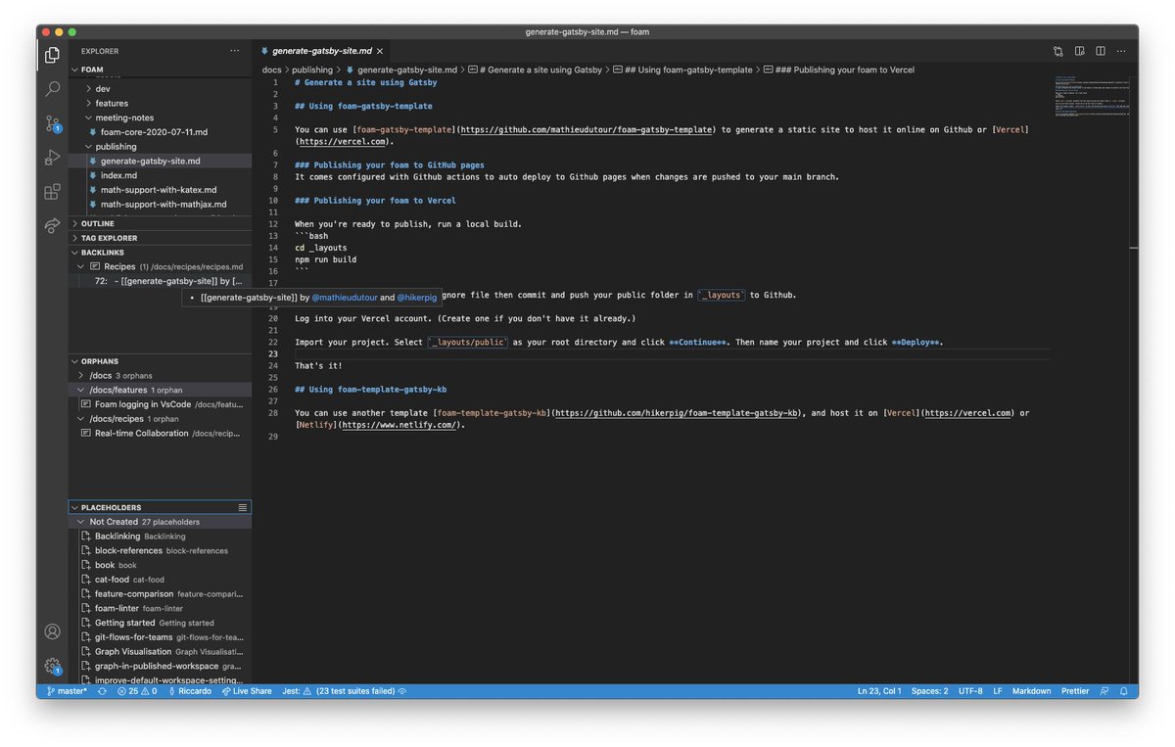Click the foam-gatsby-template GitHub URL

586,130
